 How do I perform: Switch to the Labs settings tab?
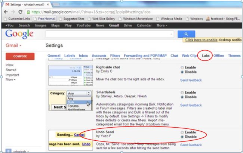pos(206,56)
